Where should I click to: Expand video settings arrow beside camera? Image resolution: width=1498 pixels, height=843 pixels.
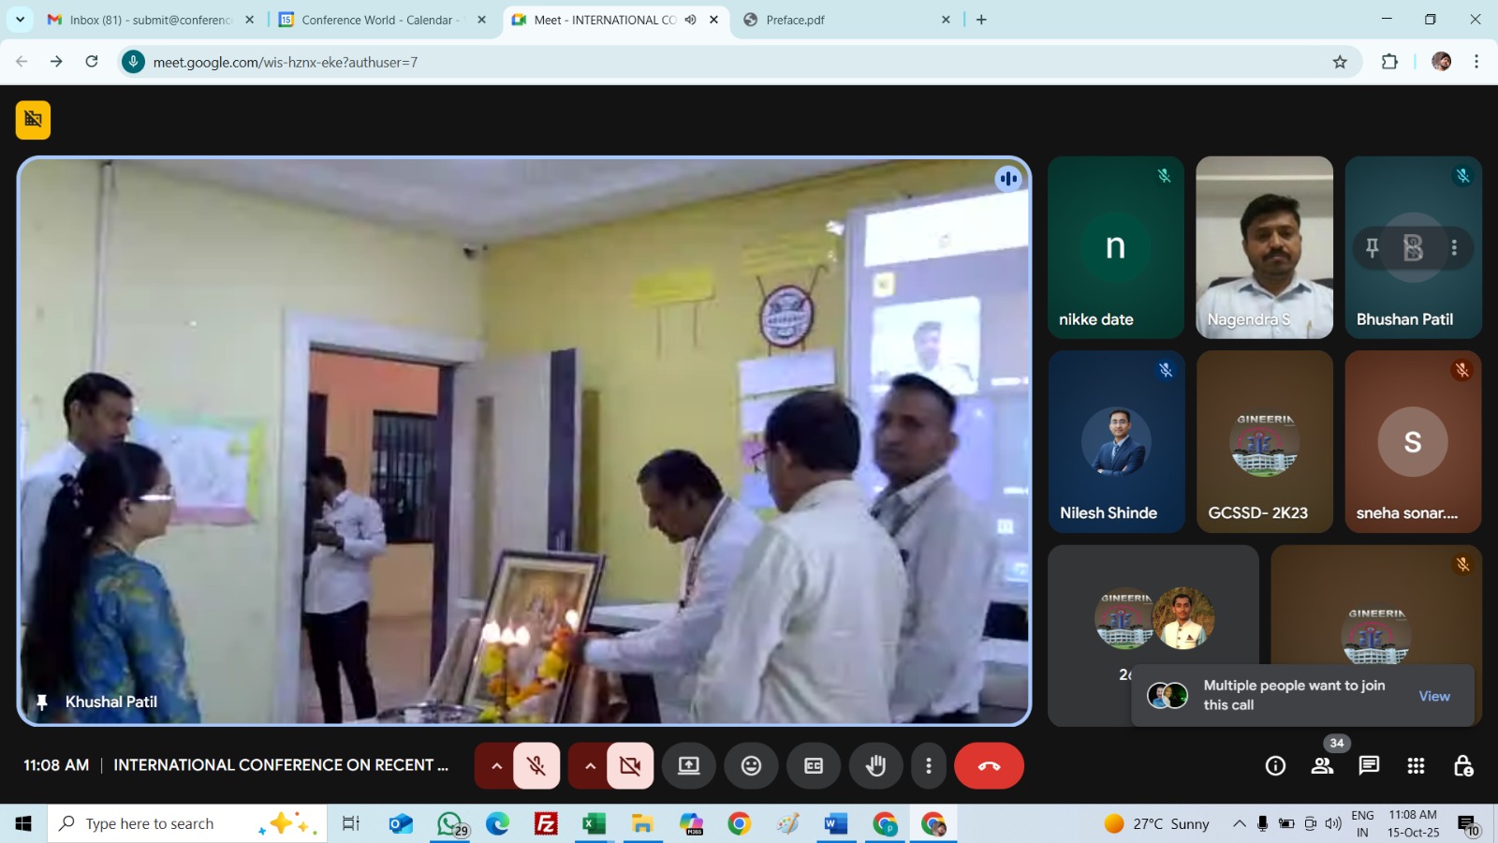590,766
